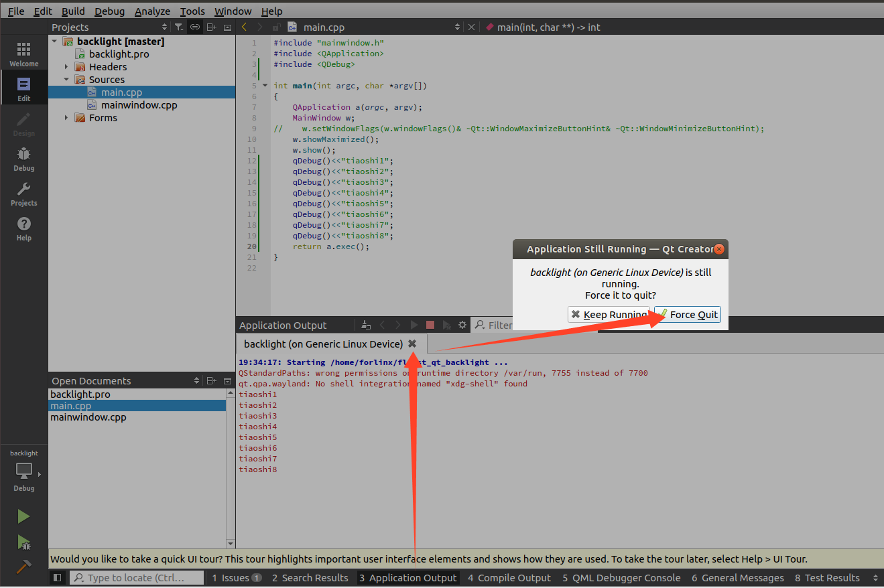Expand the Forms folder in project tree

[66, 118]
